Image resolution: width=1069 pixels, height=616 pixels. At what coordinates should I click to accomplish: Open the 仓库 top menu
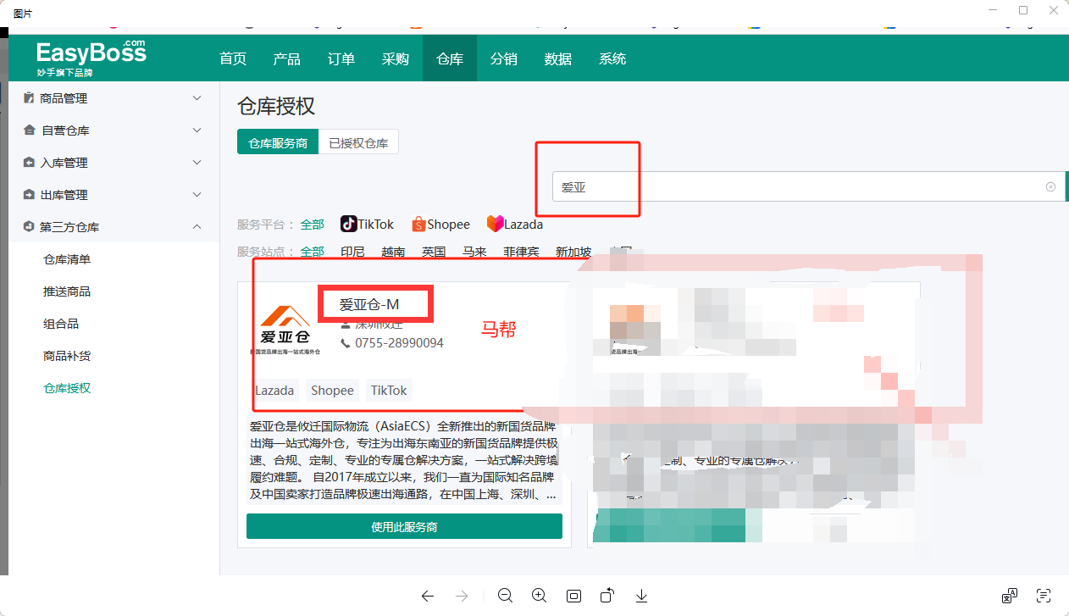click(x=450, y=59)
